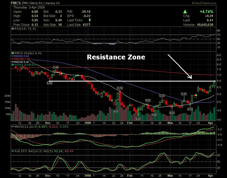
Task: Click the 20M volume axis label
Action: [7, 96]
